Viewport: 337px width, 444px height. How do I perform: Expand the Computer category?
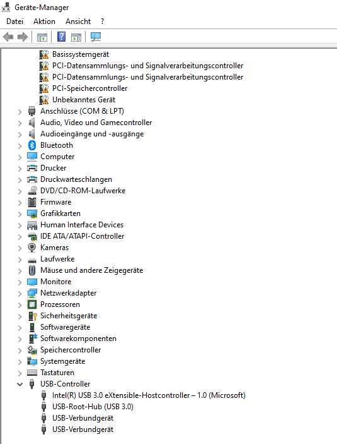click(20, 157)
